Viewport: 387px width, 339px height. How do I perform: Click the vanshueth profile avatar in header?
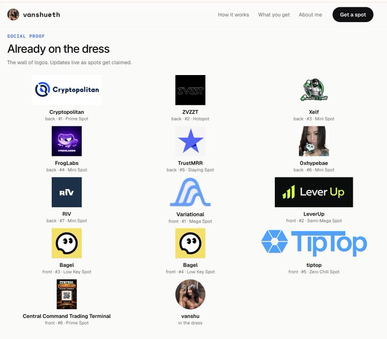(x=13, y=15)
